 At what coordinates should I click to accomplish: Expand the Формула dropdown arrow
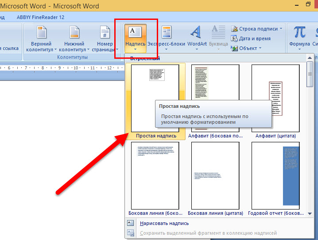coord(299,50)
